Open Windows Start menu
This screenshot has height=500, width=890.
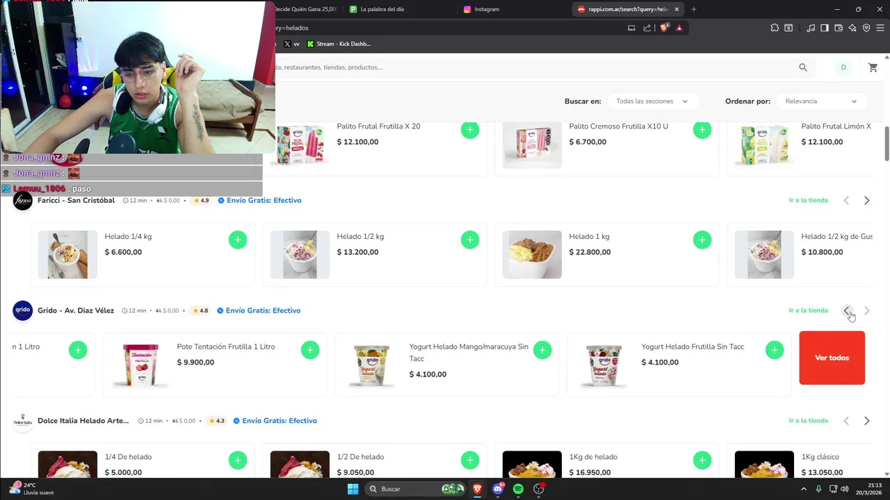click(x=353, y=489)
